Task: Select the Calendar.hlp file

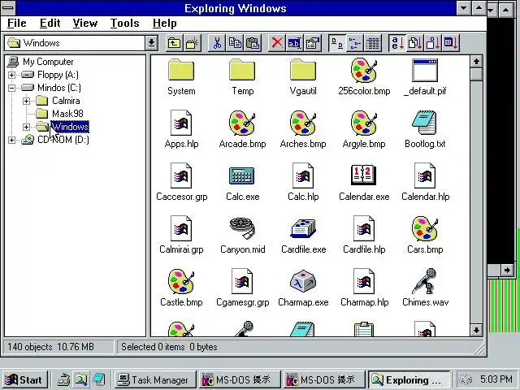Action: [425, 182]
